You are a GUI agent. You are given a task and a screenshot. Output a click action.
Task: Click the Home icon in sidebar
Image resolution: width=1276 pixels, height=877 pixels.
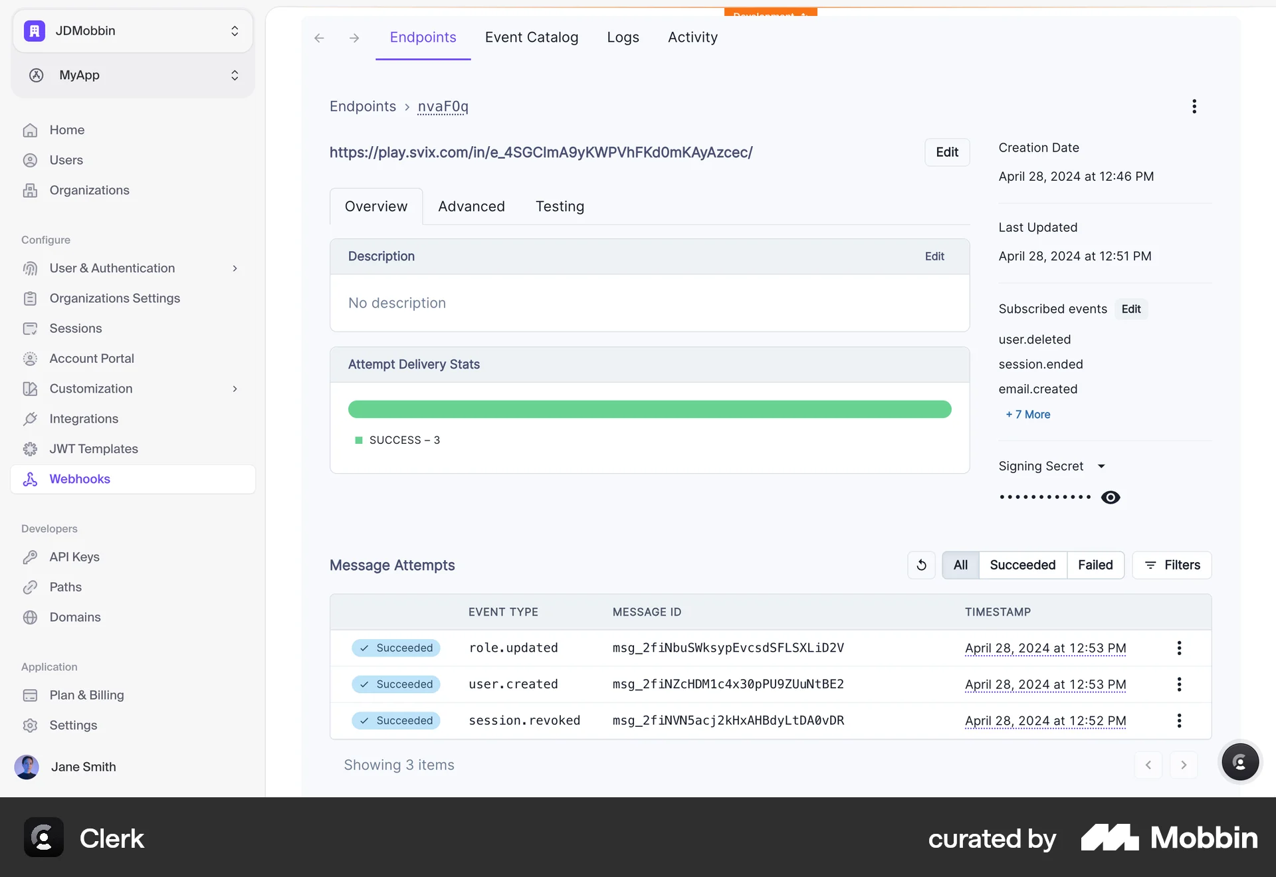[x=31, y=130]
